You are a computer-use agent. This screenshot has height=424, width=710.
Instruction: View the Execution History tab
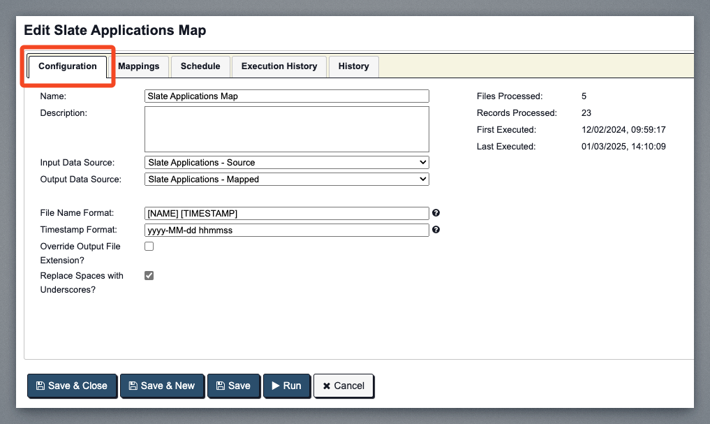point(279,66)
